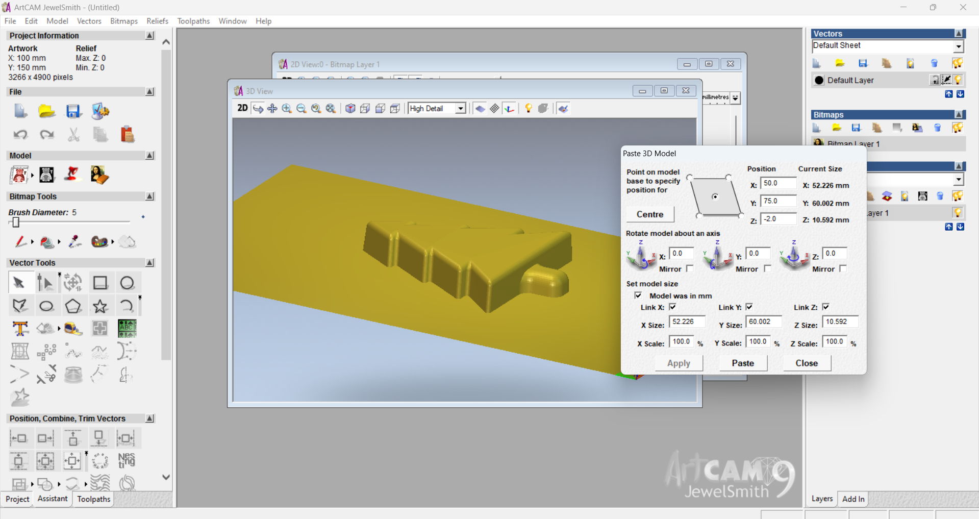Collapse the Vector Tools section

tap(149, 263)
